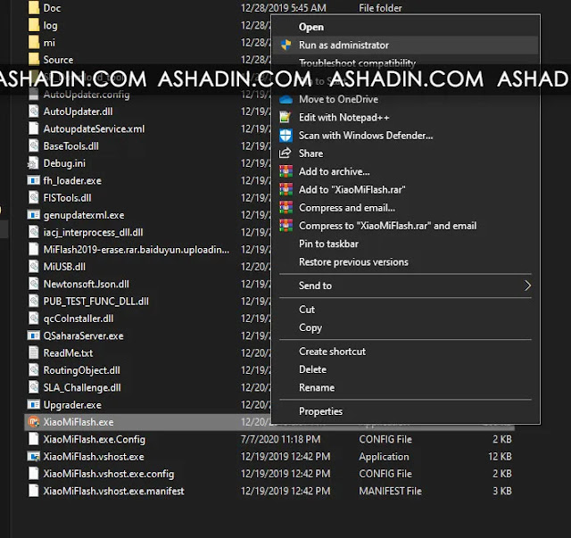Choose Cut from the context menu
The image size is (571, 538).
tap(307, 310)
